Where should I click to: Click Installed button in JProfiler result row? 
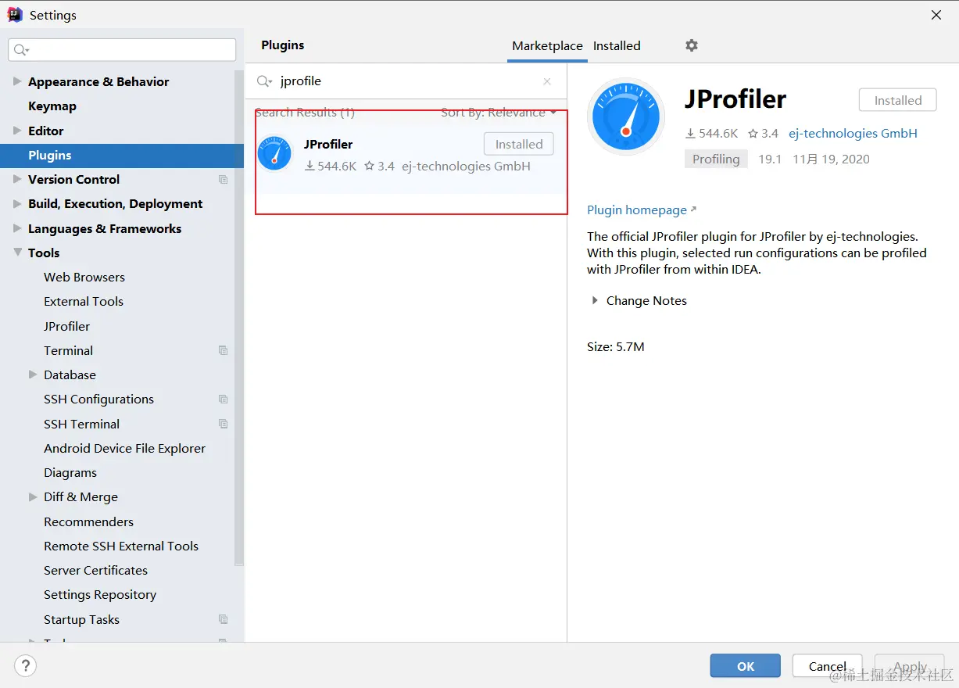tap(519, 144)
